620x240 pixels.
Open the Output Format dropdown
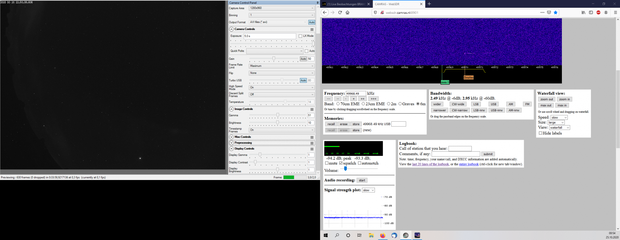click(x=278, y=22)
